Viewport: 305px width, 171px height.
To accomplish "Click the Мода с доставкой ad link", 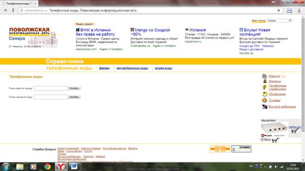I will click(251, 49).
